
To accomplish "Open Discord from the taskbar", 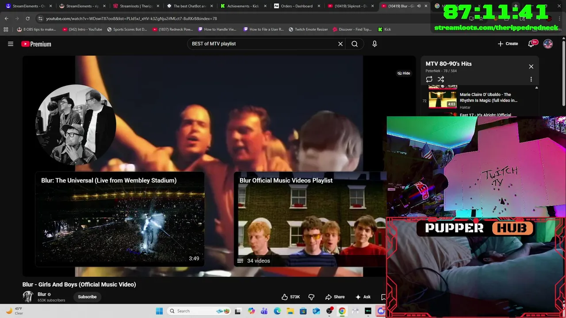I will [x=381, y=311].
